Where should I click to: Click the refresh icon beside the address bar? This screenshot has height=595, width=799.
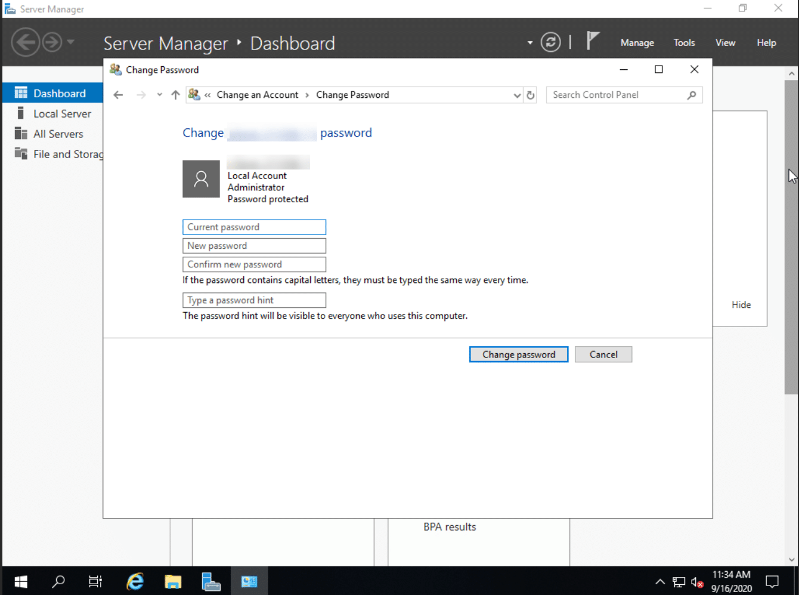click(x=531, y=94)
